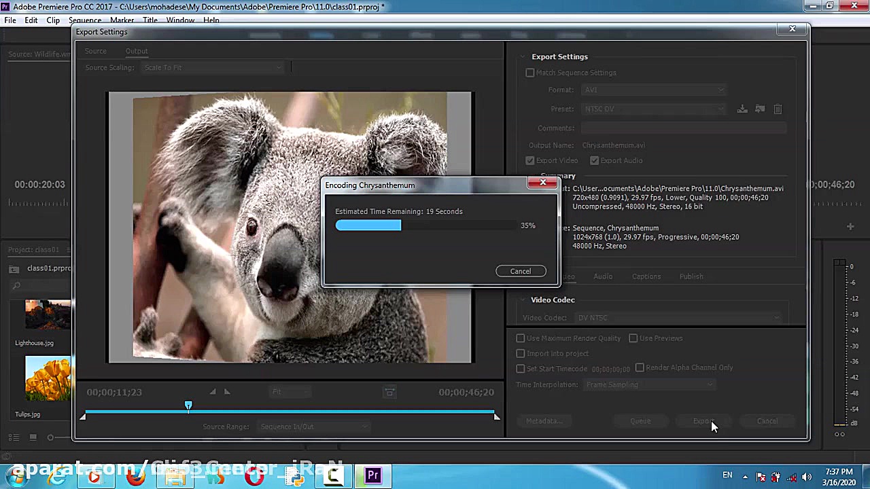Open the Sequence menu
Viewport: 870px width, 489px height.
coord(84,20)
